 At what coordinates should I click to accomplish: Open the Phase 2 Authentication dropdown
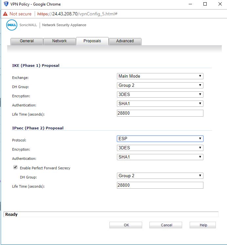(x=160, y=157)
